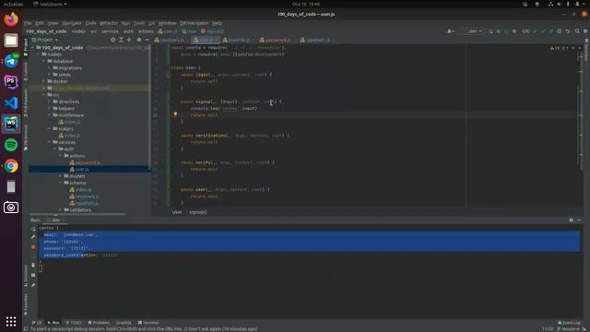
Task: Open Firefox from the Ubuntu dock
Action: (11, 19)
